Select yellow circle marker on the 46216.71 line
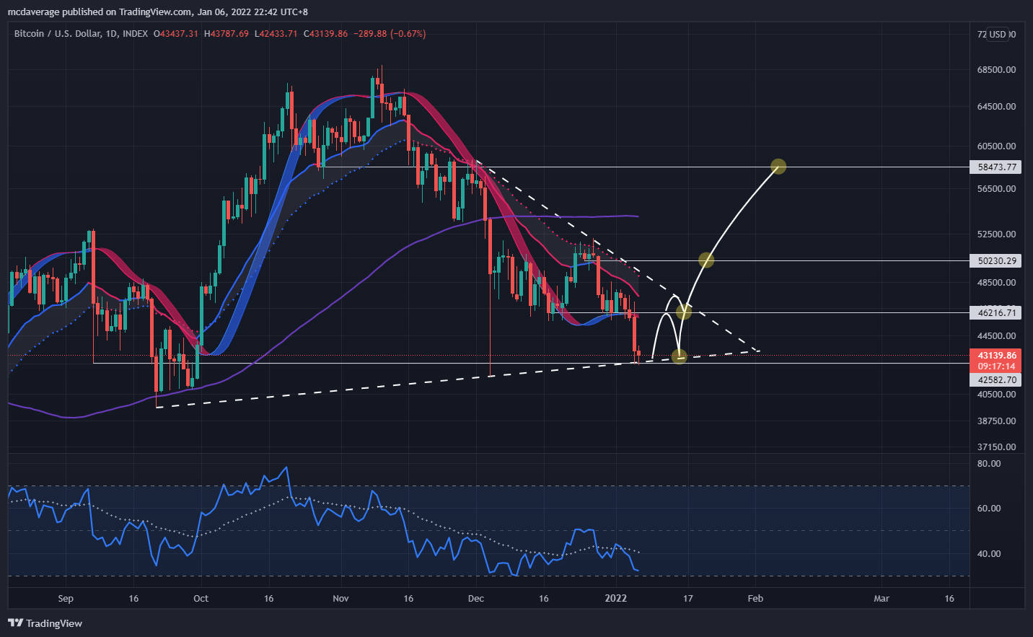This screenshot has width=1033, height=637. 684,312
